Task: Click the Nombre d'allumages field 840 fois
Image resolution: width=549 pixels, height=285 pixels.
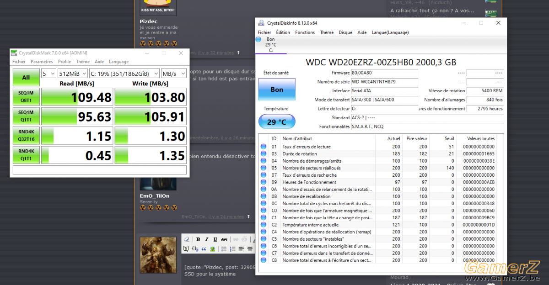Action: pyautogui.click(x=485, y=100)
